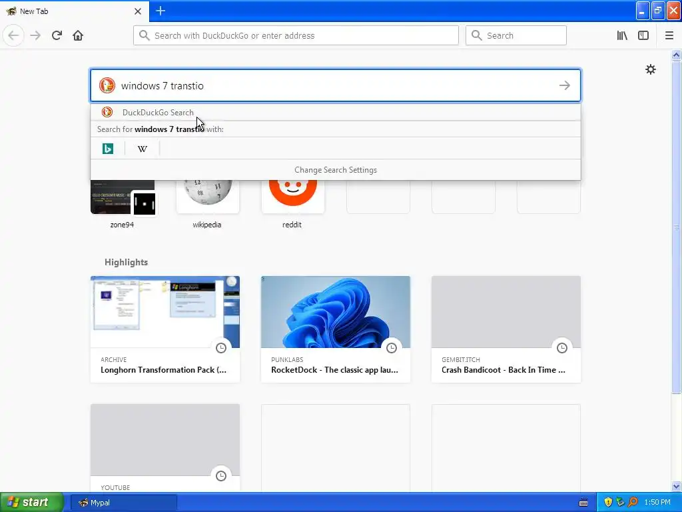Click the scrollbar up arrow
Viewport: 682px width, 512px height.
pyautogui.click(x=676, y=55)
